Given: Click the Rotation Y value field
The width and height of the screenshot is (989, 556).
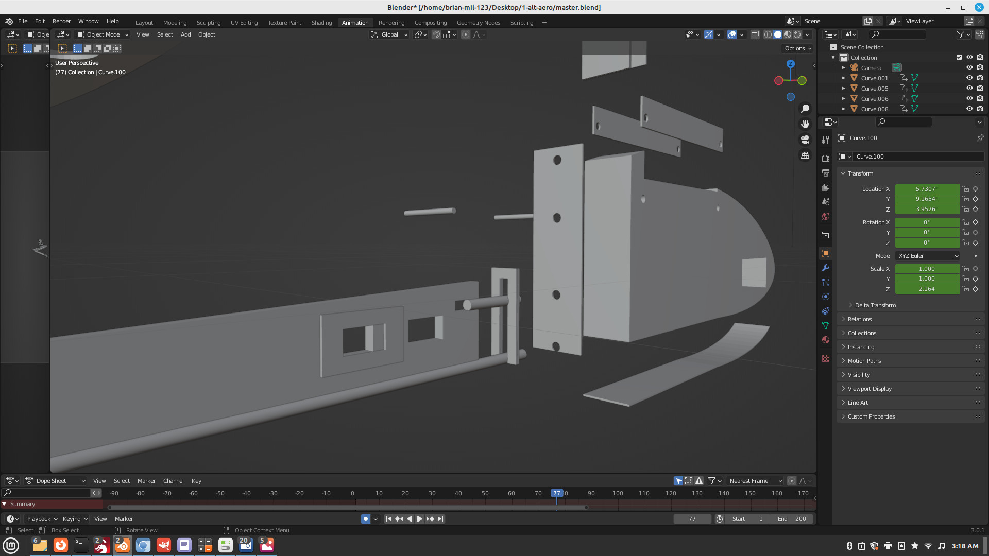Looking at the screenshot, I should point(927,232).
